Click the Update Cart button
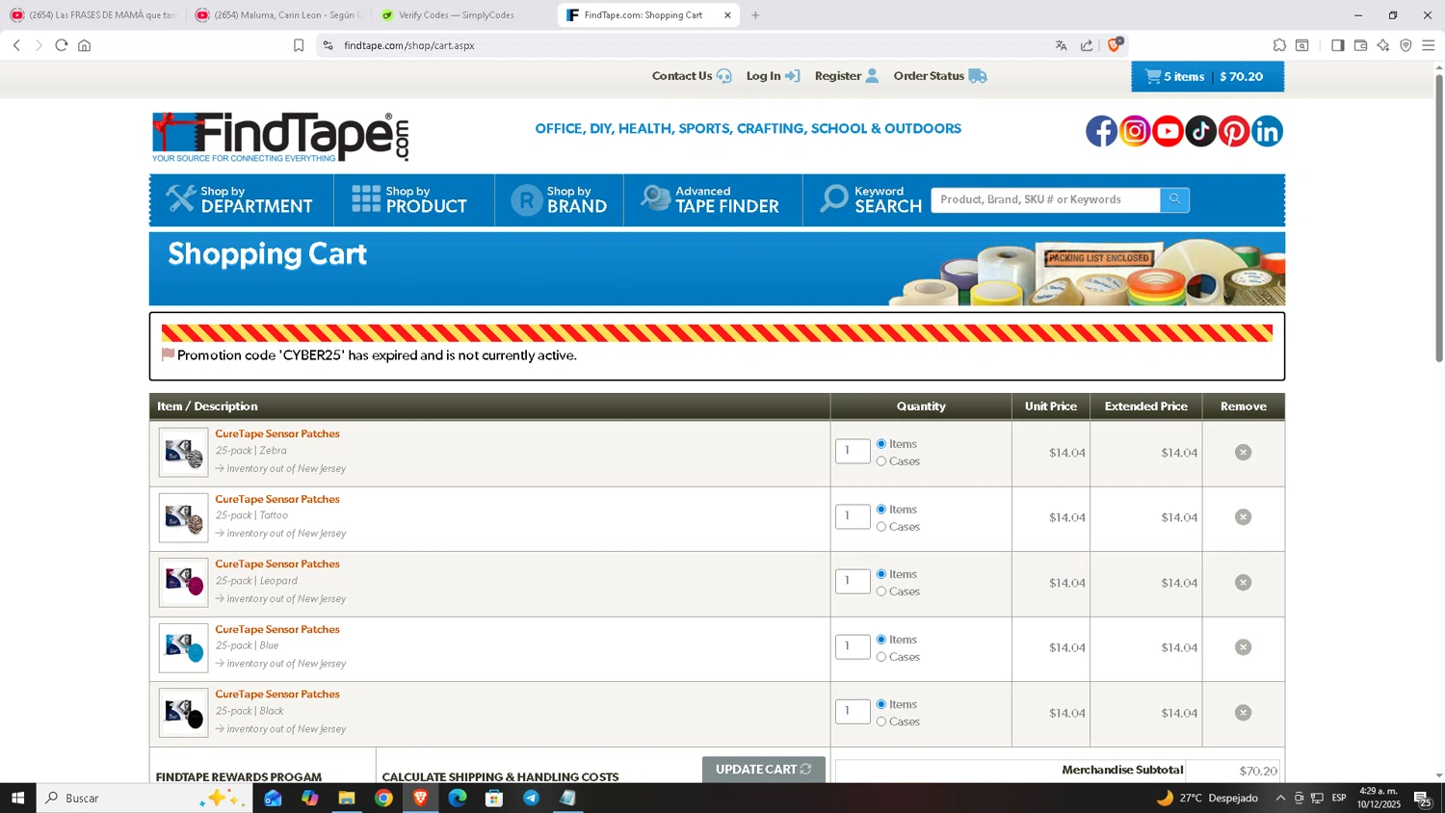Image resolution: width=1445 pixels, height=813 pixels. point(763,769)
